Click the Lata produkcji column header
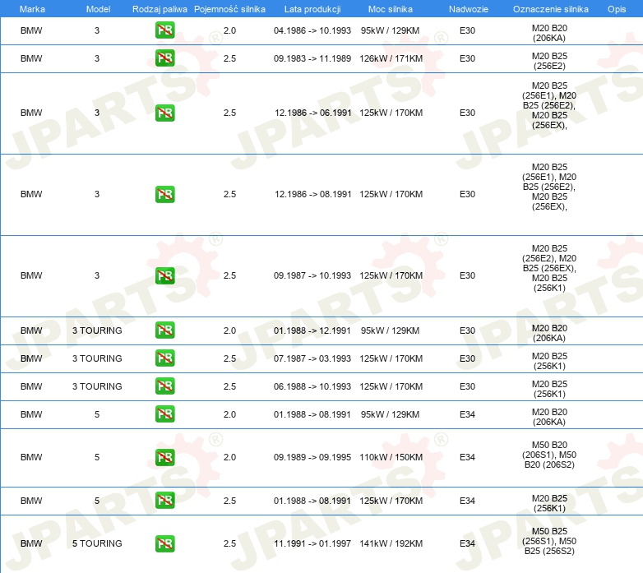This screenshot has width=643, height=573. (x=312, y=9)
